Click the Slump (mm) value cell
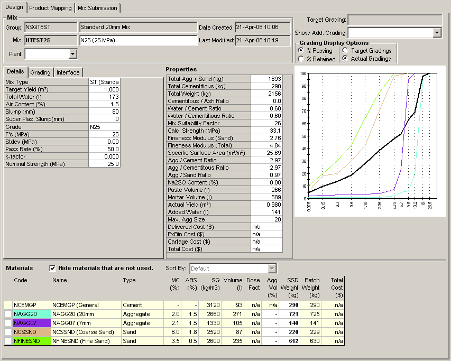The height and width of the screenshot is (361, 451). point(105,112)
